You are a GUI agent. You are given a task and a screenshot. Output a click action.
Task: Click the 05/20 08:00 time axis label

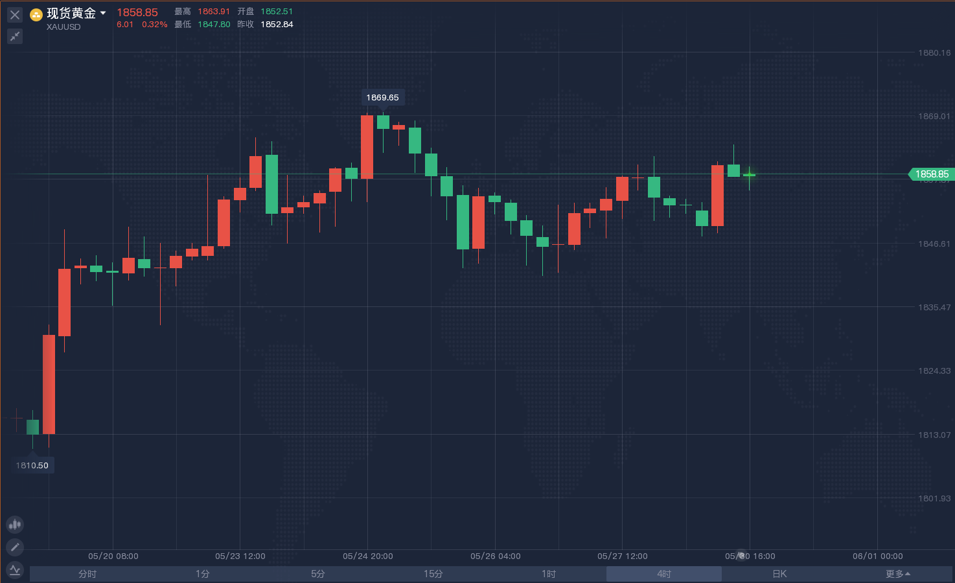click(x=113, y=556)
